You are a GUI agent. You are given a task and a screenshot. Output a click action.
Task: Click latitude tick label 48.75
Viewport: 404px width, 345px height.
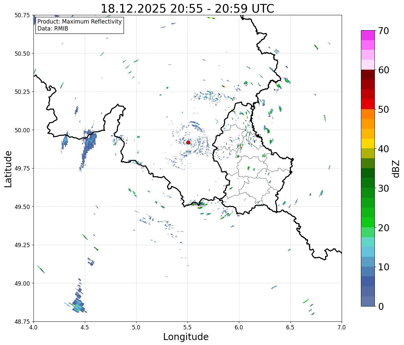point(23,322)
